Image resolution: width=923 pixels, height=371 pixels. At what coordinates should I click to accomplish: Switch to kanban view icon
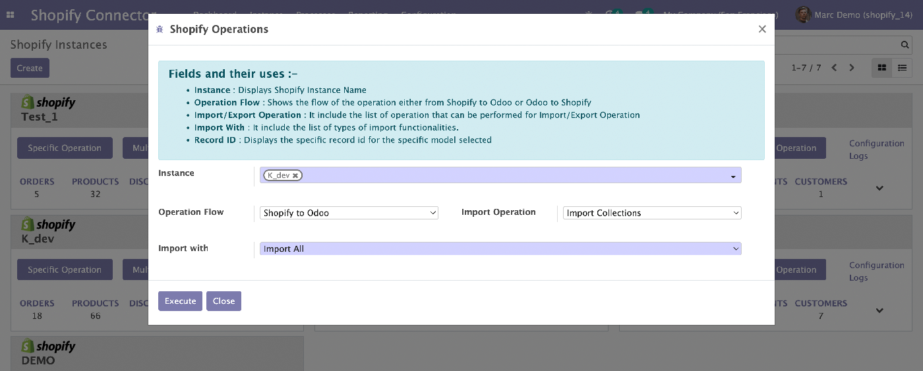click(882, 68)
